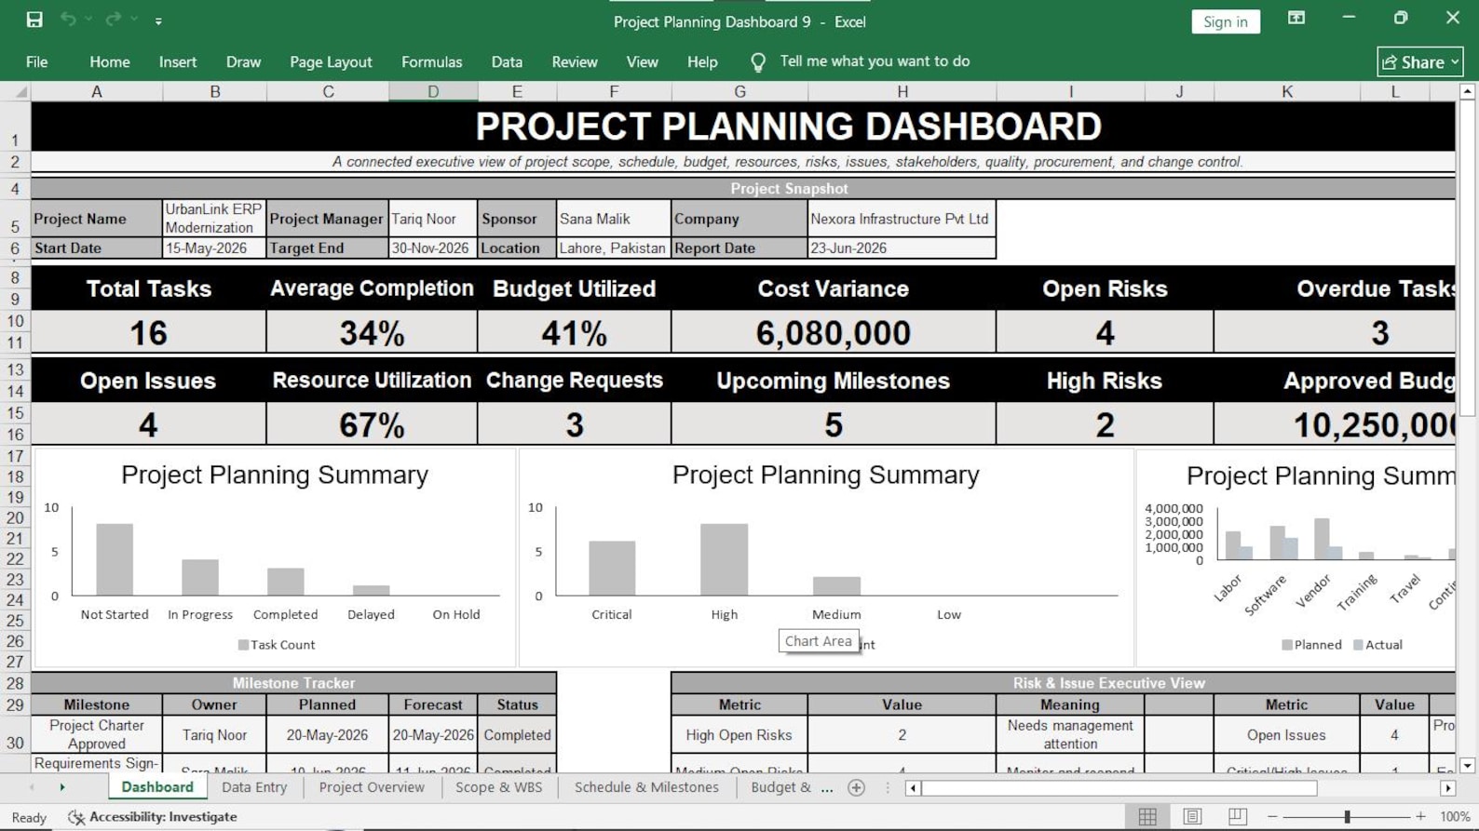Switch to Page Break Preview icon

coord(1237,817)
